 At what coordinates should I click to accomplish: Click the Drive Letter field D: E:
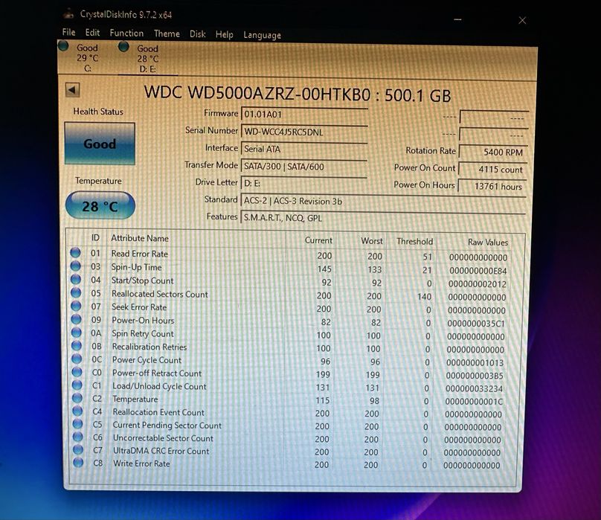coord(304,183)
